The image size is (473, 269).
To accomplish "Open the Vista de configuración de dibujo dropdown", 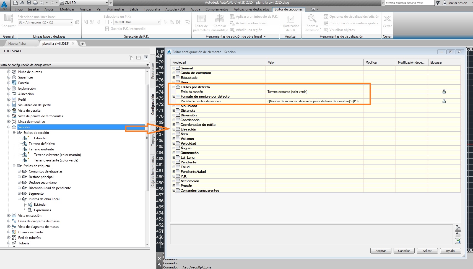I will [147, 65].
